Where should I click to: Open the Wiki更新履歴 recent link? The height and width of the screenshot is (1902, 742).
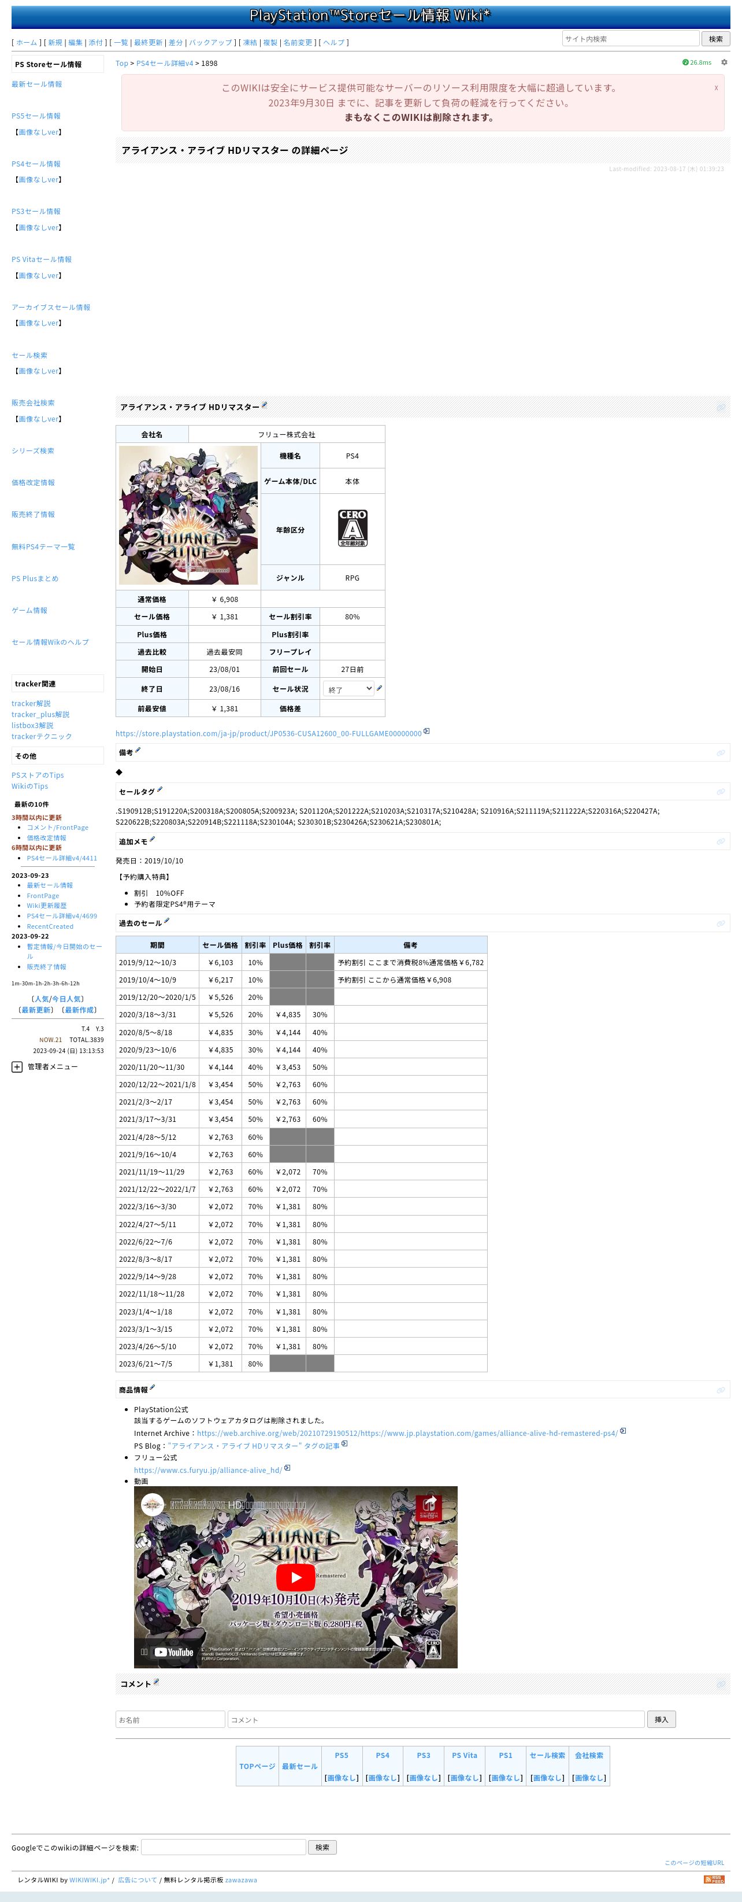[46, 906]
